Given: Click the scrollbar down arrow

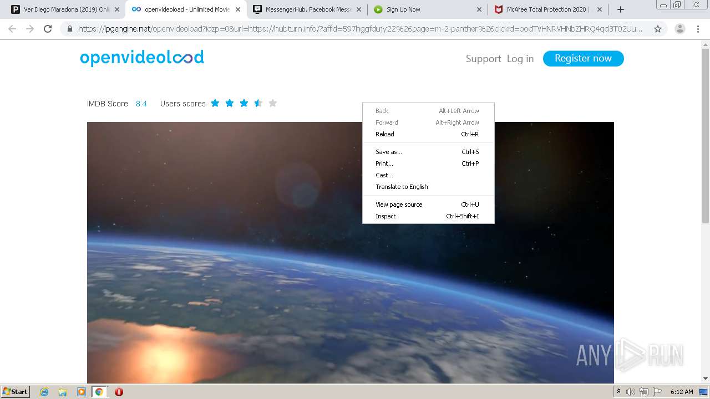Looking at the screenshot, I should click(x=706, y=379).
